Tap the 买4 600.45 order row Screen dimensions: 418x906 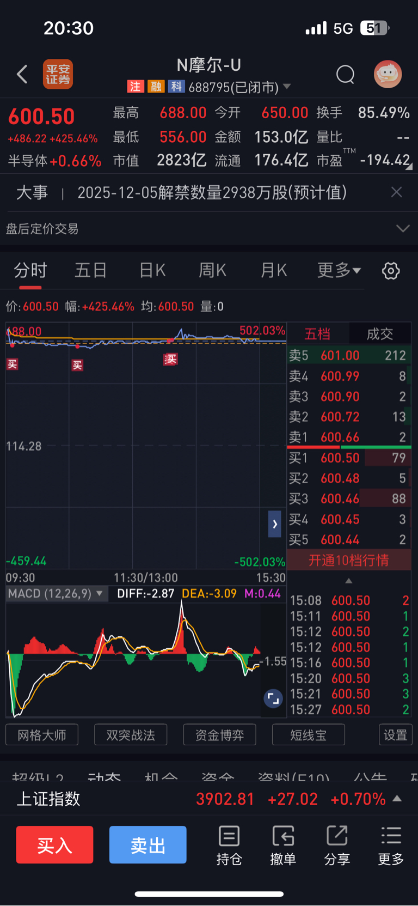(349, 519)
